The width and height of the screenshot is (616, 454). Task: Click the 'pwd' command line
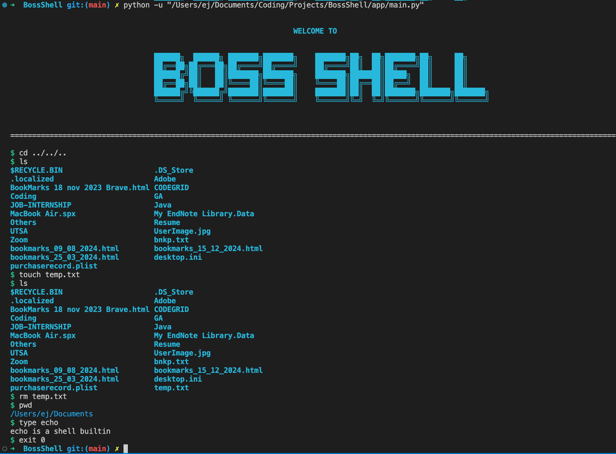[21, 405]
